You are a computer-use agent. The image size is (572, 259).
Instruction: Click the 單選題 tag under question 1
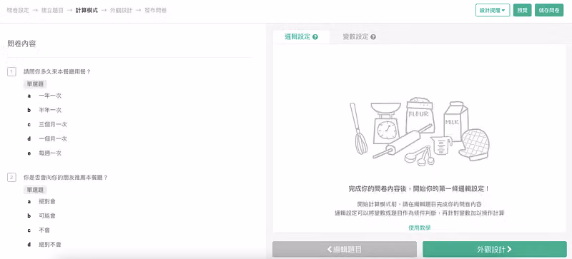[x=35, y=83]
